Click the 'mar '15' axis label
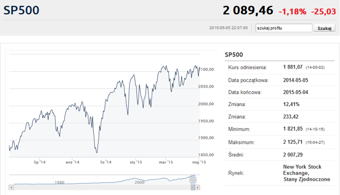 click(166, 162)
